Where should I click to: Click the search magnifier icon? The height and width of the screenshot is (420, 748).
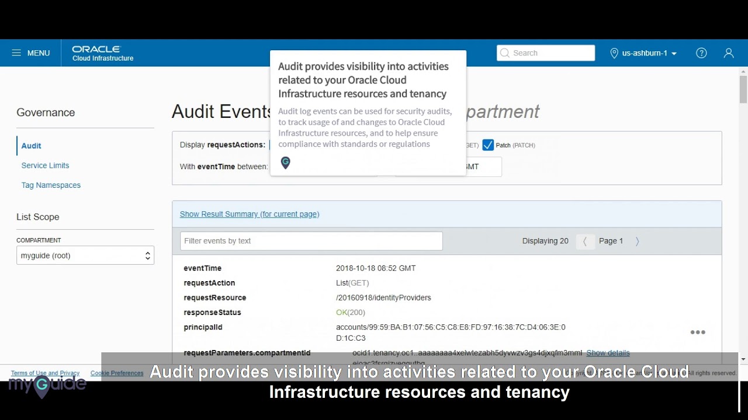coord(505,53)
